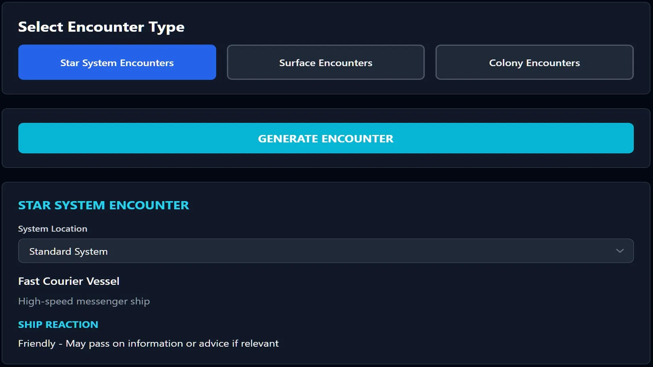Click the word "Friendly" in reaction text

pyautogui.click(x=37, y=344)
